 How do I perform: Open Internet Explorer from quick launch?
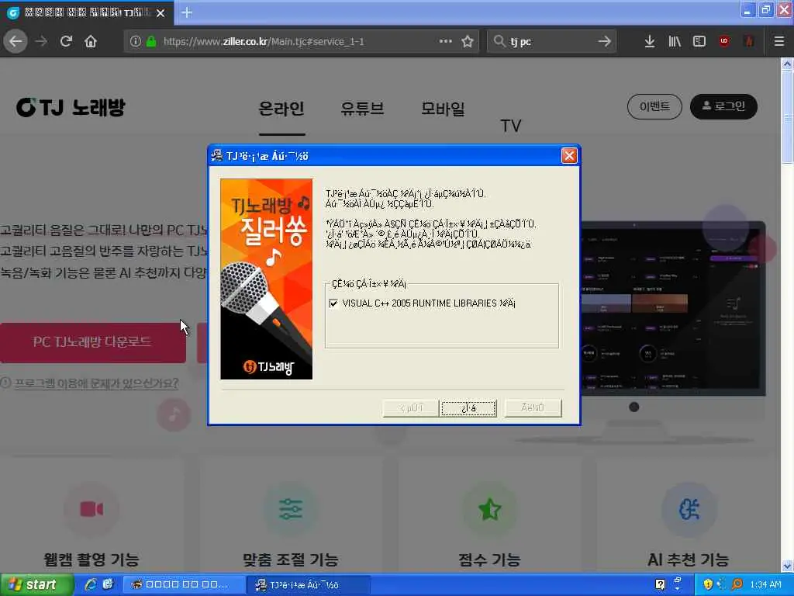(91, 584)
